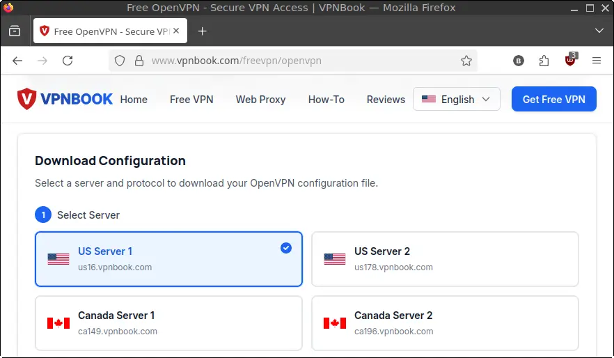This screenshot has height=358, width=614.
Task: Open the tracking protection shield icon
Action: (120, 61)
